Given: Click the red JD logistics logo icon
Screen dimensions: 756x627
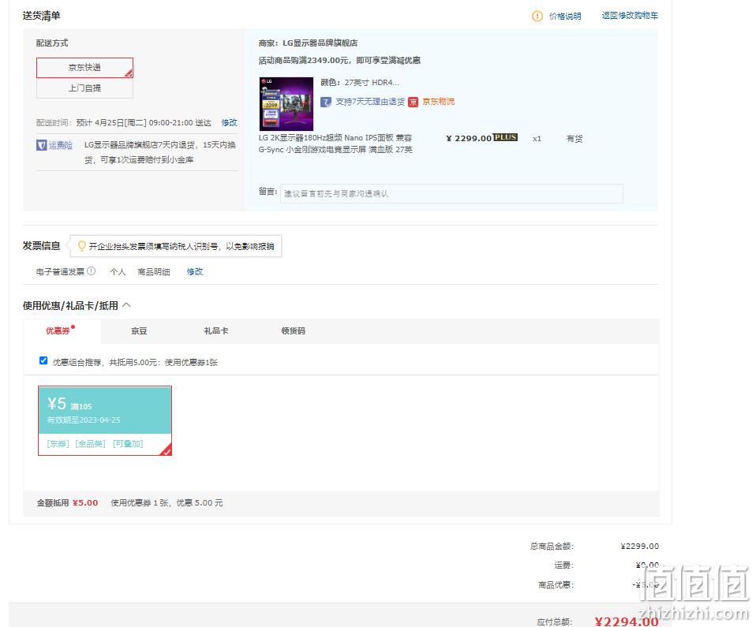Looking at the screenshot, I should click(x=414, y=103).
